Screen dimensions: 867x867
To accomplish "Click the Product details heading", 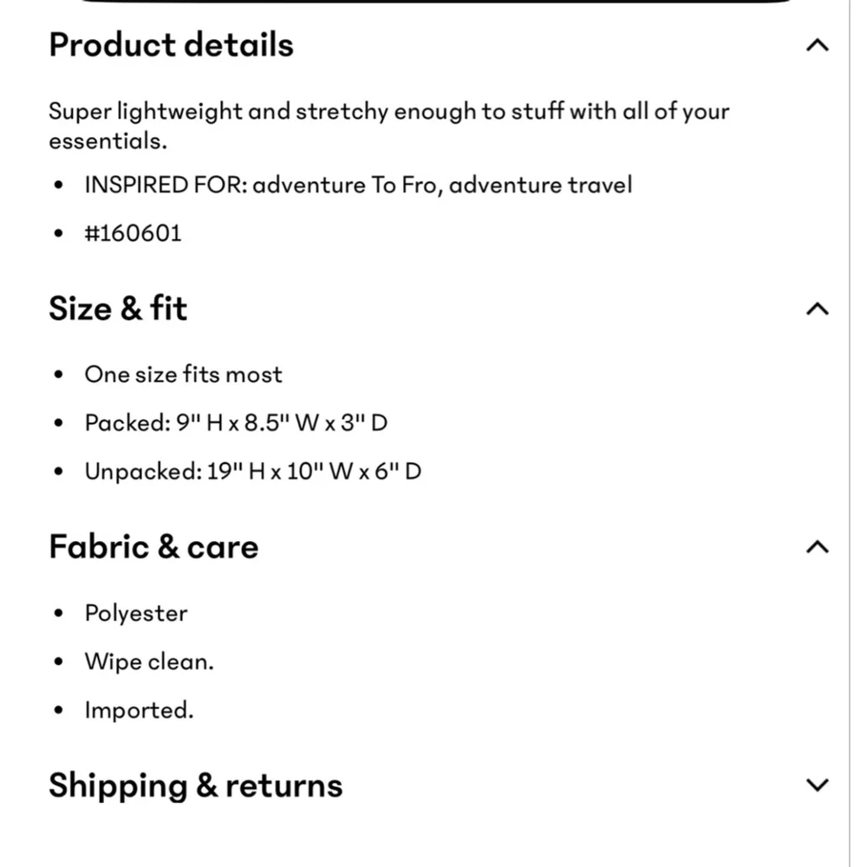I will pos(172,45).
